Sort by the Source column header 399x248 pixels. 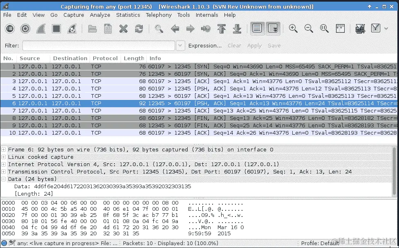[34, 58]
